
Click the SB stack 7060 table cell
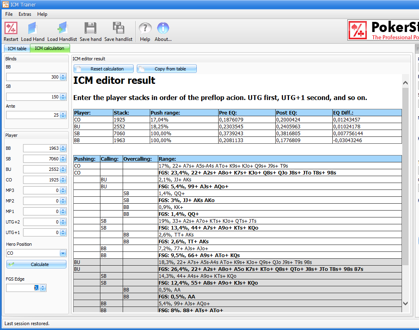pos(132,133)
